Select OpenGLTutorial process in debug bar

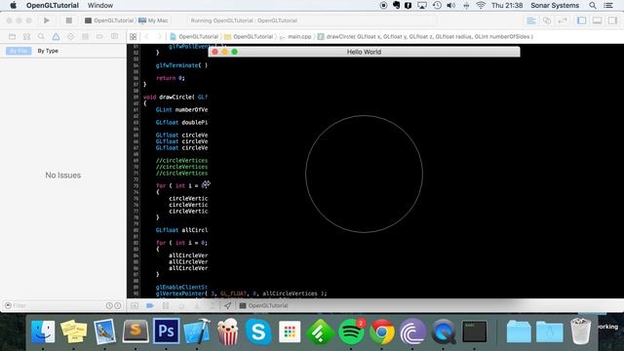coord(263,305)
